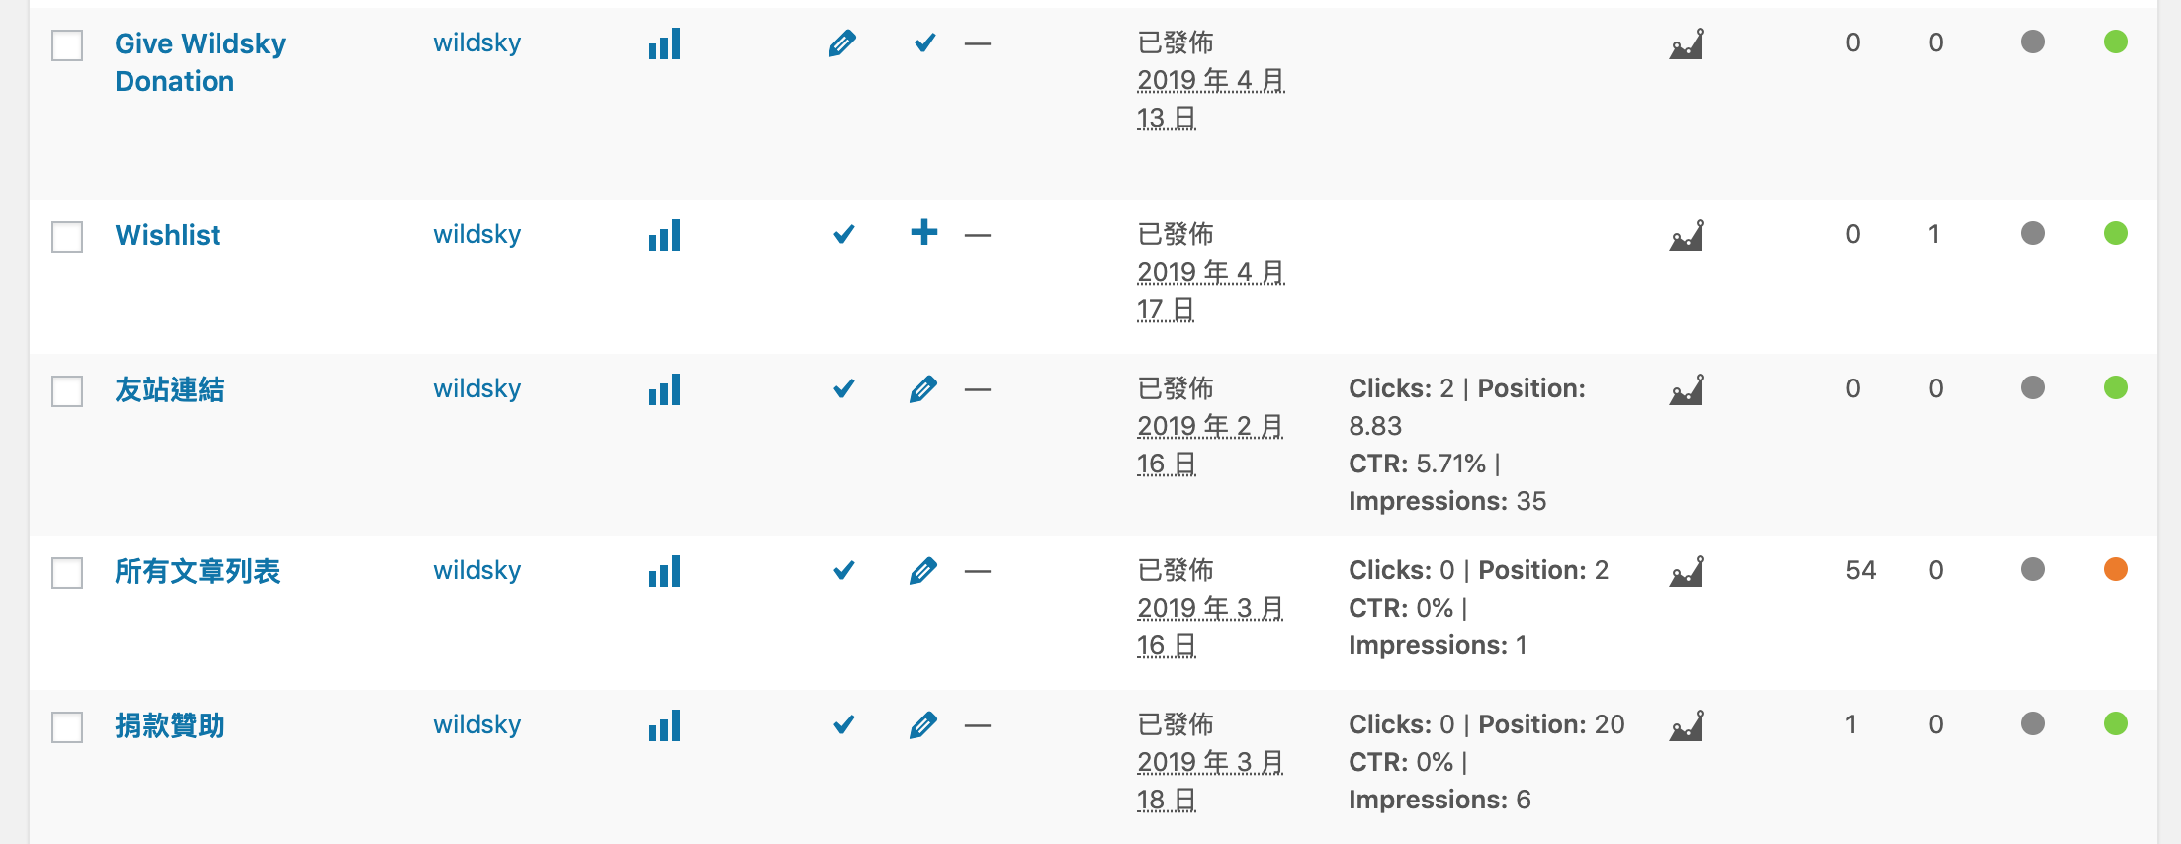The height and width of the screenshot is (844, 2181).
Task: Click checkmark icon in 所有文章列表 row
Action: (x=843, y=570)
